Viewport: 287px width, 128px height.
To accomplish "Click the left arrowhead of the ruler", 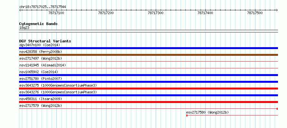I will click(20, 10).
